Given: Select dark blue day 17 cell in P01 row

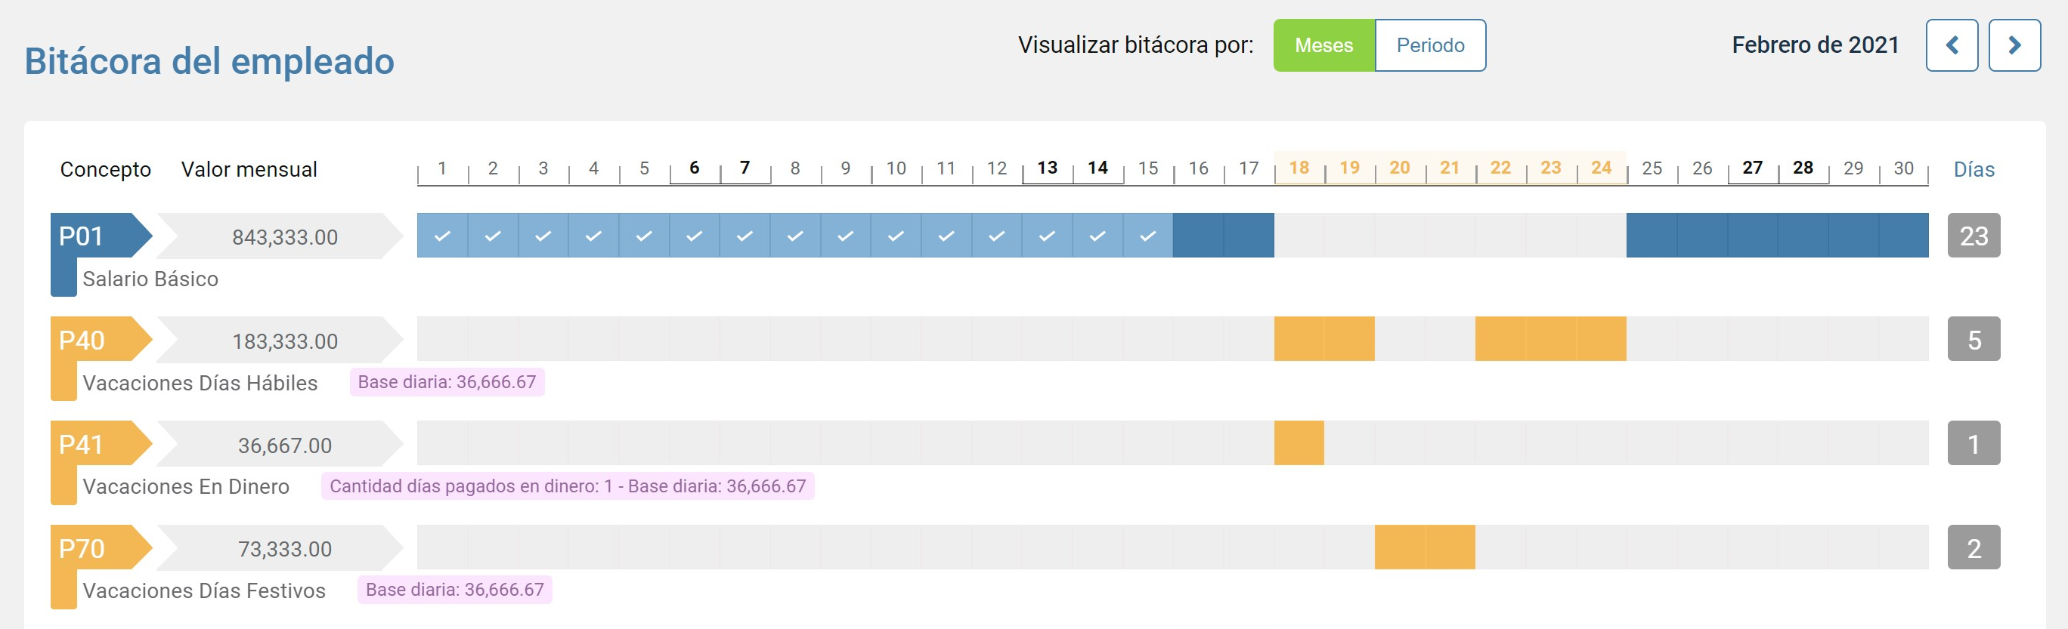Looking at the screenshot, I should point(1249,236).
